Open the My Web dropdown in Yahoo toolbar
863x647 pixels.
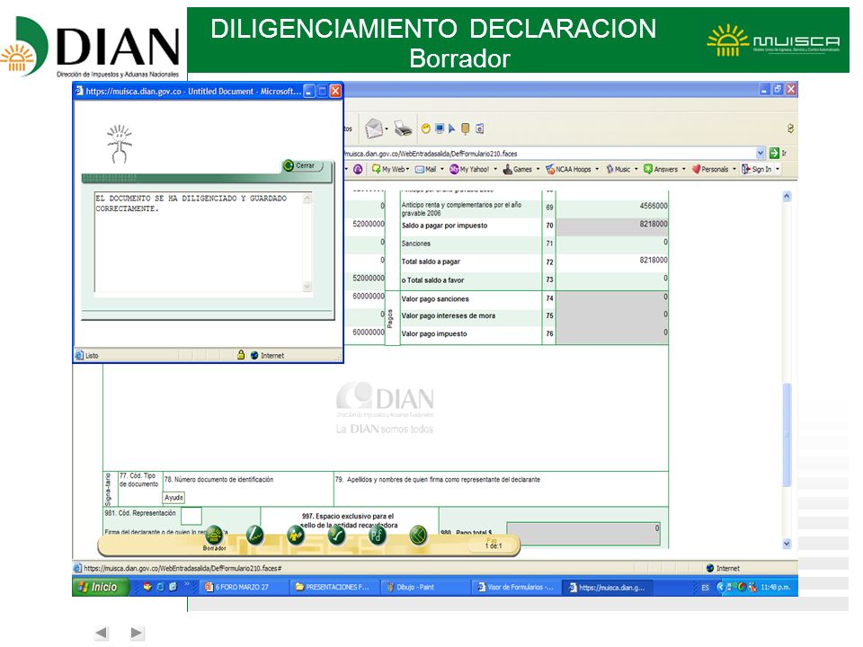click(407, 170)
